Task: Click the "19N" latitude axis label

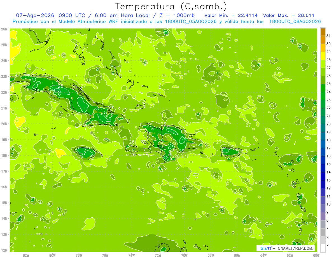Action: (x=4, y=139)
